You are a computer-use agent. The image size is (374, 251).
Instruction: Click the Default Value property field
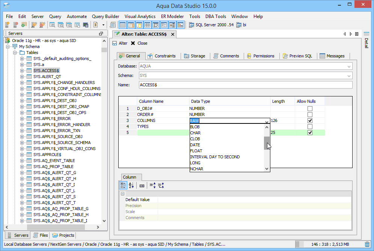255,200
